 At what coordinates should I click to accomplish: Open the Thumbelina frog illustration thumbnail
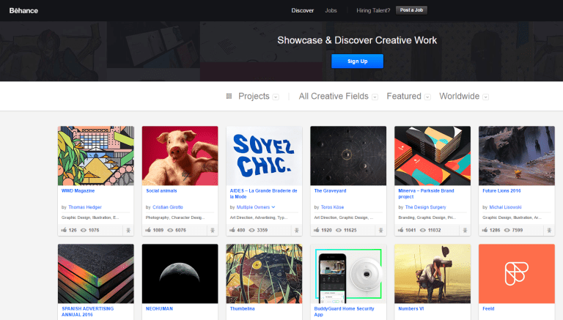[x=264, y=274]
